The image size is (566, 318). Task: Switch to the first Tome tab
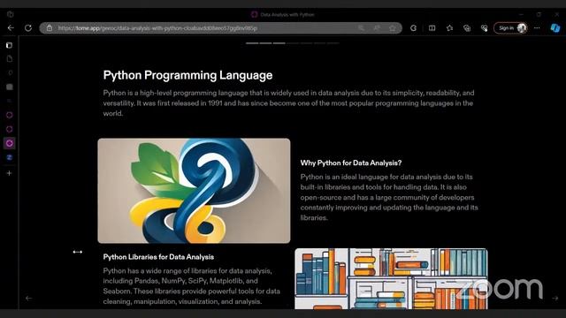coord(10,115)
